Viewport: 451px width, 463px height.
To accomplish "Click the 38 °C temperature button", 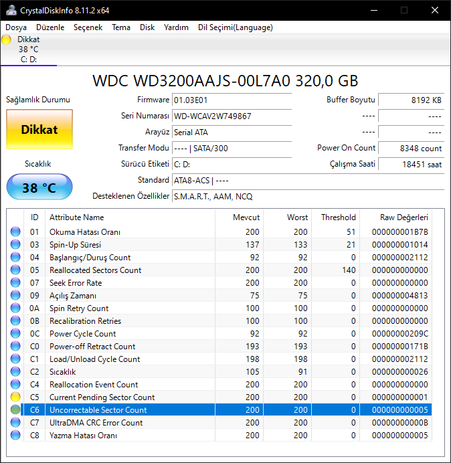I will (39, 187).
